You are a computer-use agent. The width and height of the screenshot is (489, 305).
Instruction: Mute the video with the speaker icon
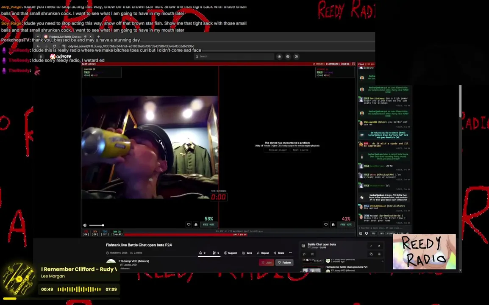coord(85,225)
